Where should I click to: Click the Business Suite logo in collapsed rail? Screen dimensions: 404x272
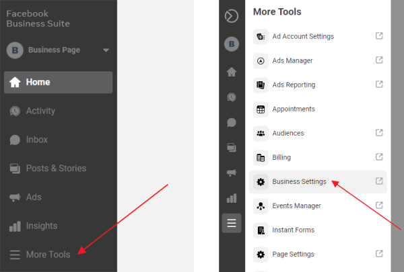[x=232, y=16]
